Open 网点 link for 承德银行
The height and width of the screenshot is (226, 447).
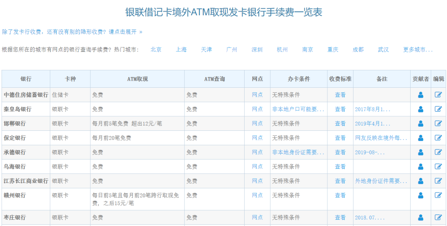point(257,152)
